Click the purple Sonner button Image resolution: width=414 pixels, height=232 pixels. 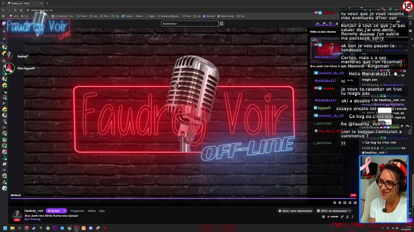point(54,211)
